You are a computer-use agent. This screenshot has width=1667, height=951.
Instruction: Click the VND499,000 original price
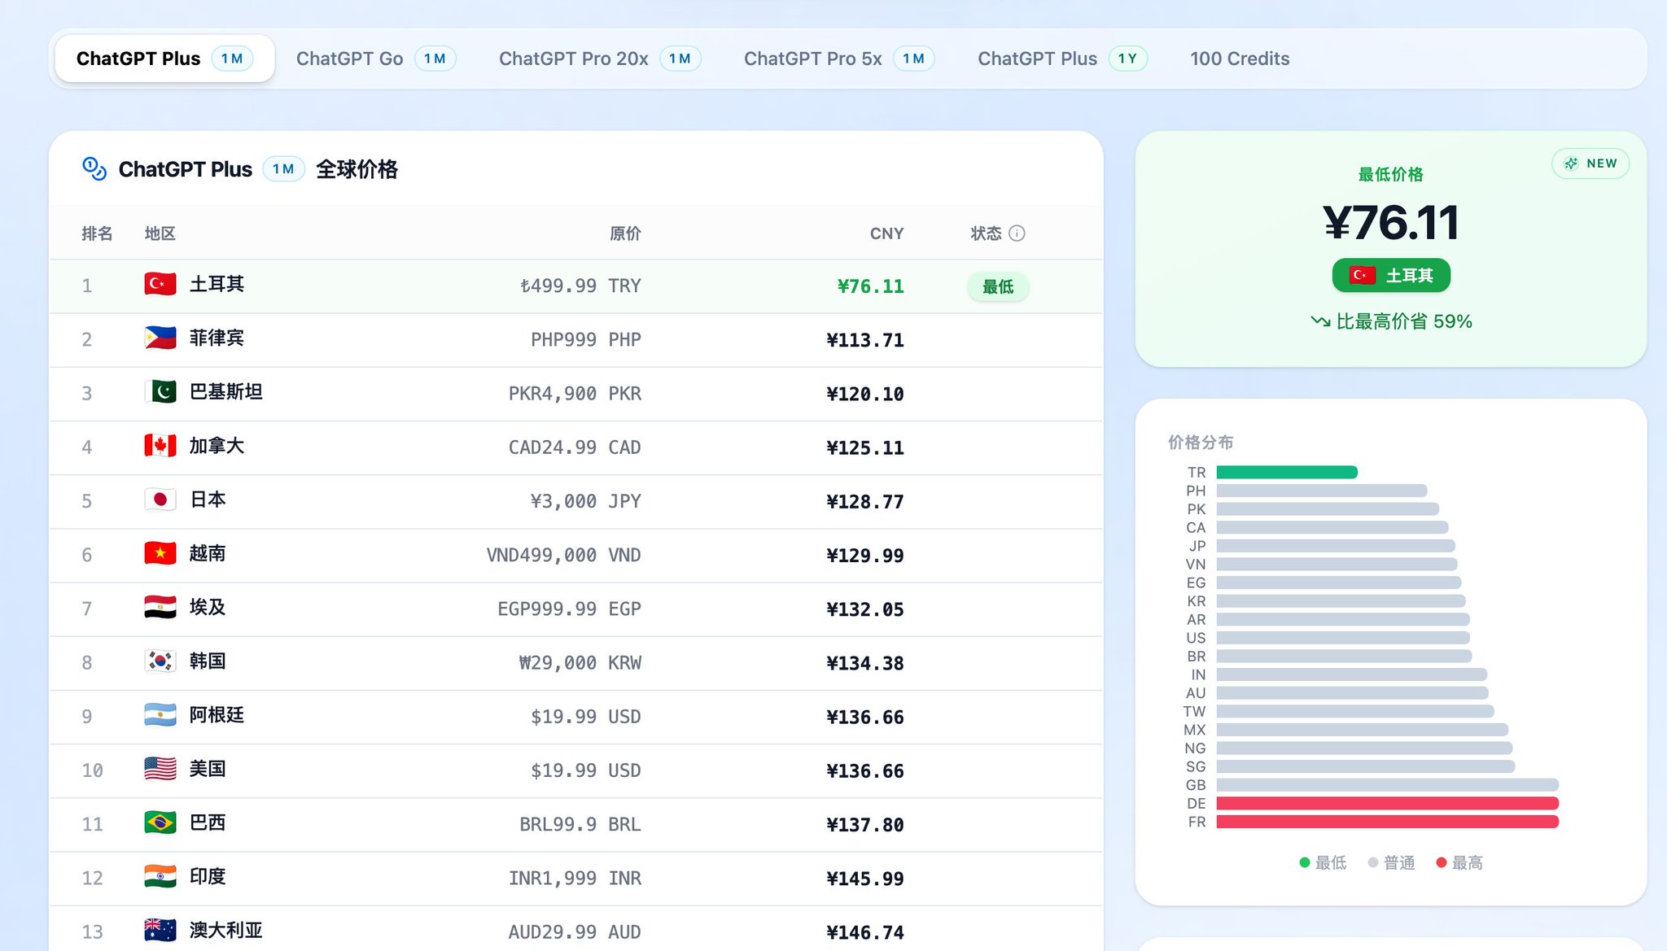[541, 555]
